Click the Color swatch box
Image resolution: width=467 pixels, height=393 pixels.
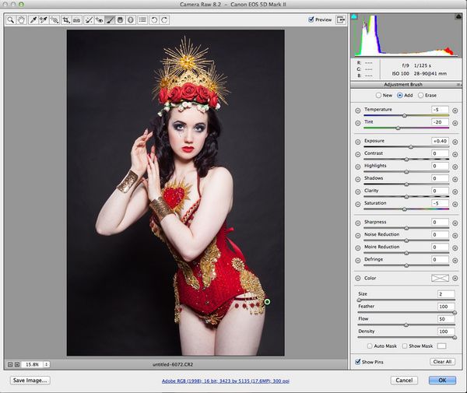[x=440, y=278]
